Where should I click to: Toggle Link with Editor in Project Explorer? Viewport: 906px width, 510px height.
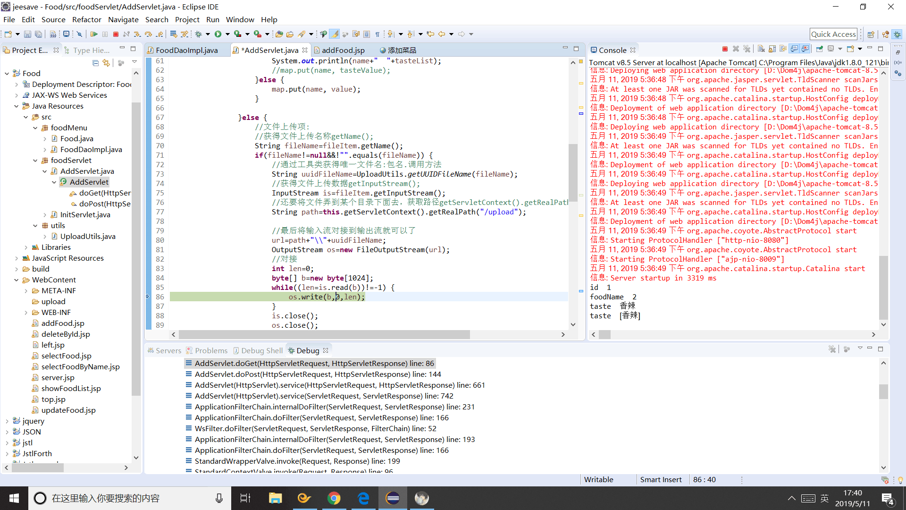pos(106,63)
